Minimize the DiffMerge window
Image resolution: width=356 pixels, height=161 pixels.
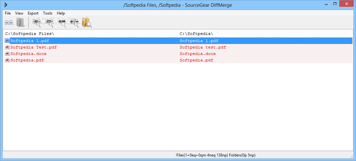(x=326, y=4)
